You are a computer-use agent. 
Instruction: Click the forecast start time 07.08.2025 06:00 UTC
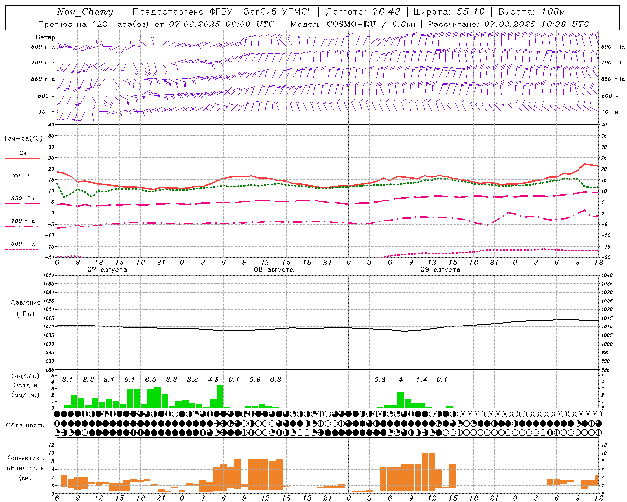click(221, 24)
